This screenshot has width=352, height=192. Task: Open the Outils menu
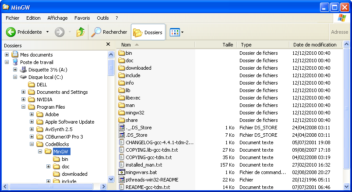click(x=103, y=18)
